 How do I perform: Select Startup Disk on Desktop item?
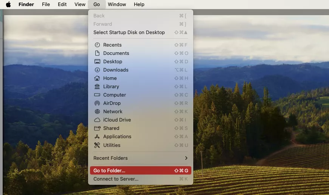129,33
